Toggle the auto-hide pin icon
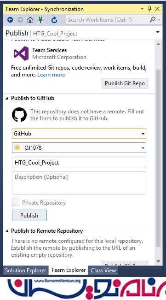Viewport: 166px width, 300px height. coord(150,9)
